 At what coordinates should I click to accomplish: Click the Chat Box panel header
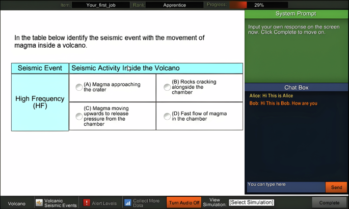(296, 88)
